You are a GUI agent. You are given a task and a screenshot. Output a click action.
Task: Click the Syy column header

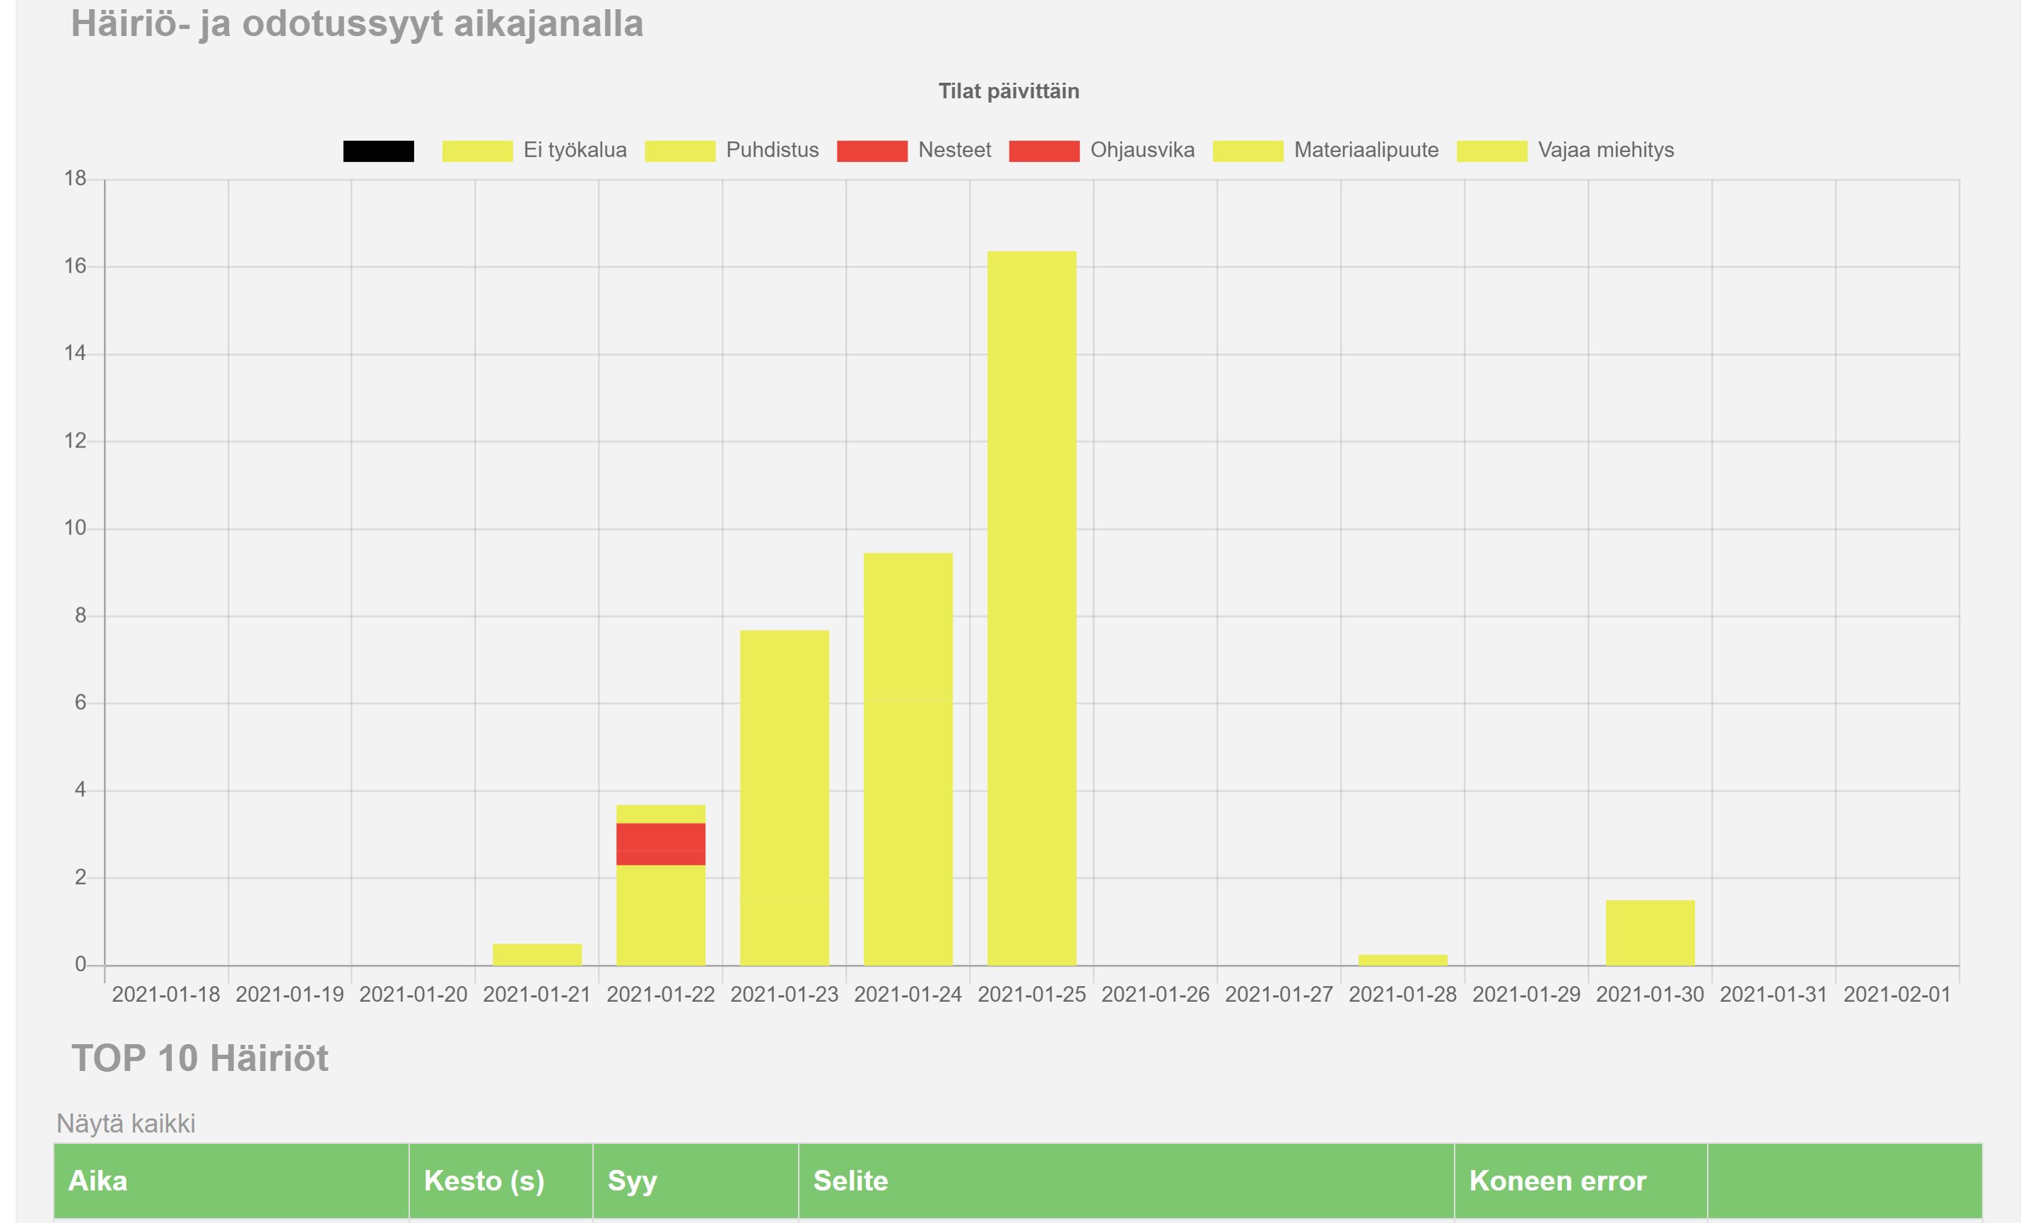(632, 1181)
